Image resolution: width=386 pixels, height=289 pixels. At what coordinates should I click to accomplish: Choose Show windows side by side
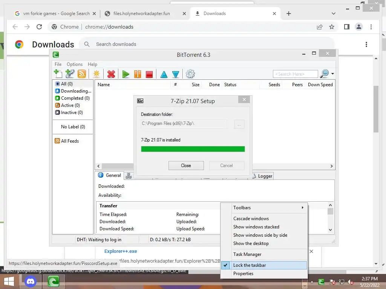(x=264, y=235)
